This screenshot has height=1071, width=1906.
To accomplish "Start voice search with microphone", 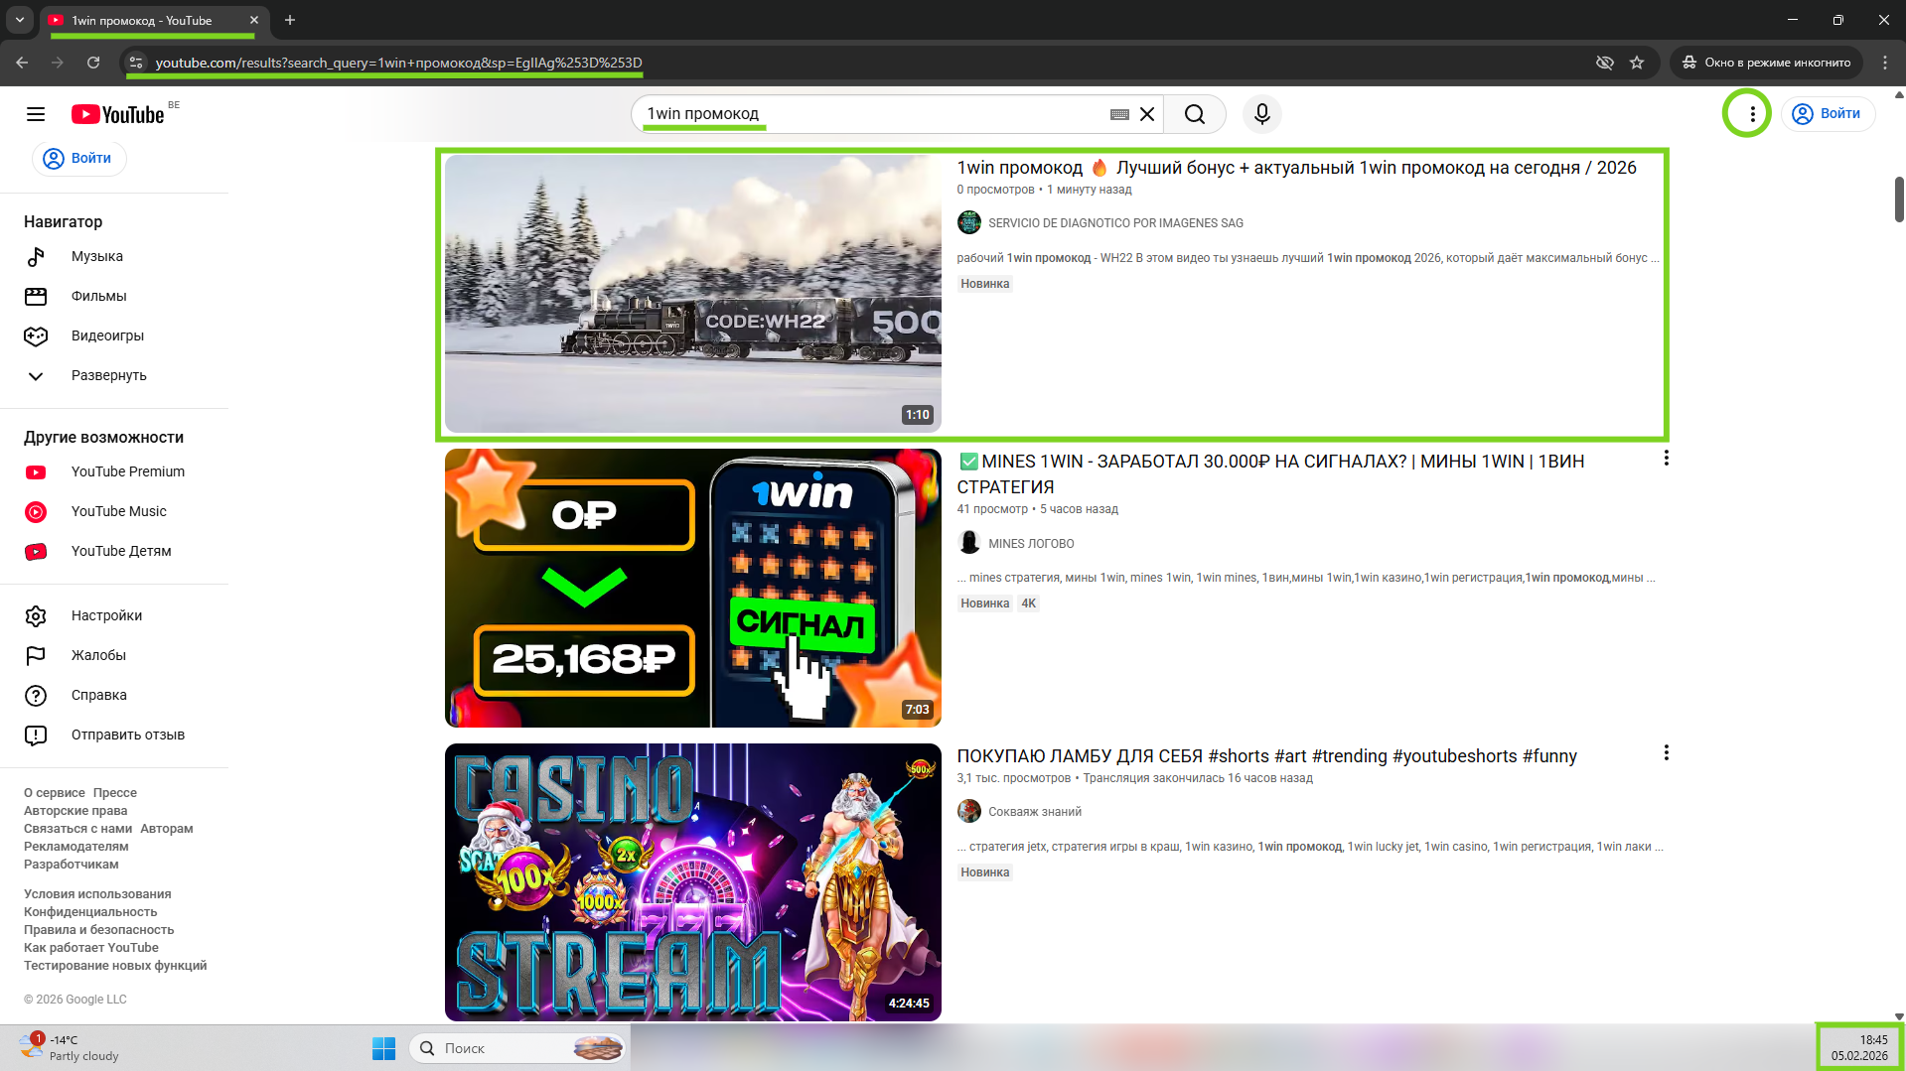I will click(1262, 114).
